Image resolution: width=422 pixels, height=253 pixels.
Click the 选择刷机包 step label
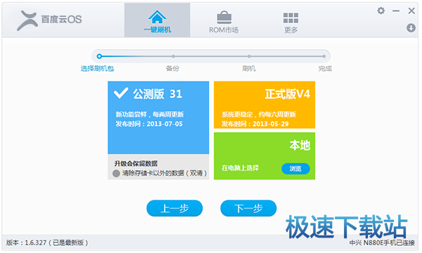click(x=98, y=69)
